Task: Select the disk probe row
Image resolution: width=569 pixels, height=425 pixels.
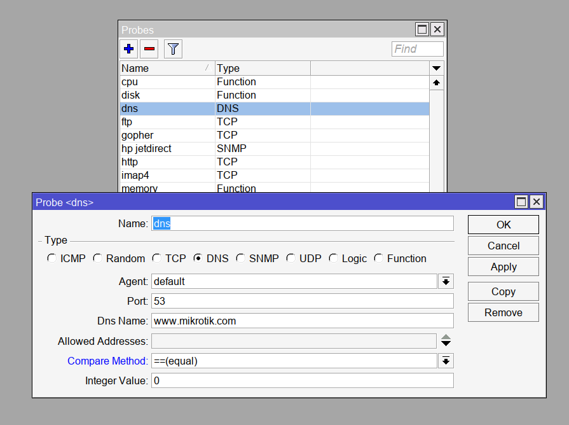Action: (x=275, y=95)
